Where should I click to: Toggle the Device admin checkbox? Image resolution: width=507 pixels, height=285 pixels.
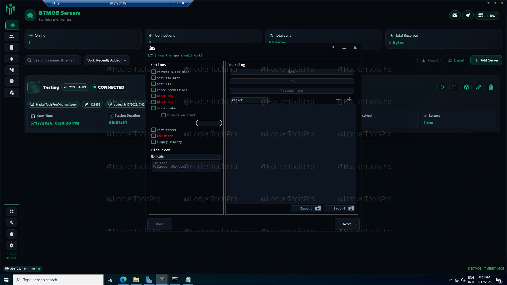click(x=153, y=108)
